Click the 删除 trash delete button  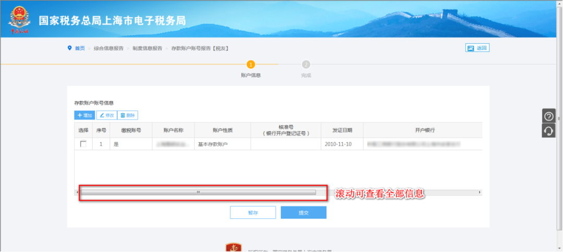pyautogui.click(x=128, y=115)
